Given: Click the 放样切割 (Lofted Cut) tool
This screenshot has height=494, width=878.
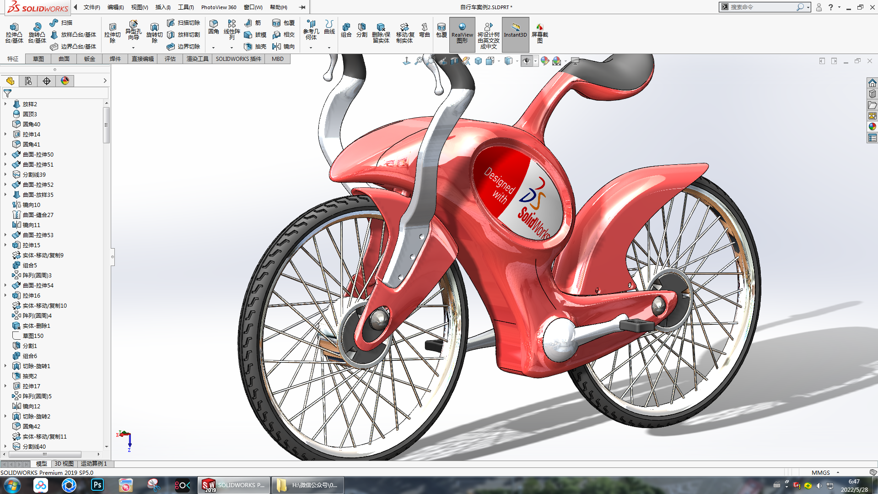Looking at the screenshot, I should [183, 34].
